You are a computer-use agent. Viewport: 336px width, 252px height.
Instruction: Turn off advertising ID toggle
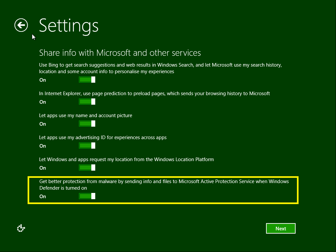pyautogui.click(x=87, y=146)
